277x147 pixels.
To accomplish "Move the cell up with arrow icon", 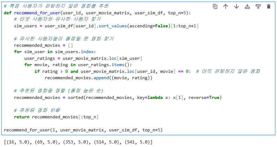I will [226, 6].
